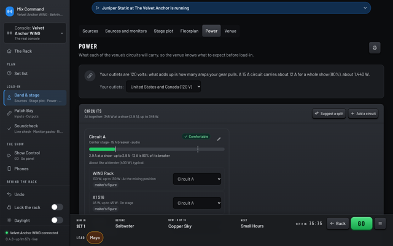Edit Circuit A with the pencil icon
This screenshot has height=246, width=393.
click(219, 139)
